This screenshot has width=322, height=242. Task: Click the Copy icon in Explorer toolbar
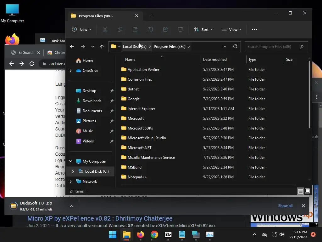pos(120,29)
